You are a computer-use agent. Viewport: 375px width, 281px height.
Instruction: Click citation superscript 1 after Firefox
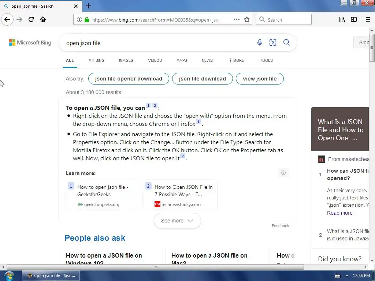tap(198, 122)
